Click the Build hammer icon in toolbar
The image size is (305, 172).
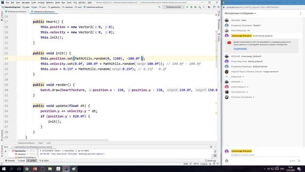[x=159, y=7]
